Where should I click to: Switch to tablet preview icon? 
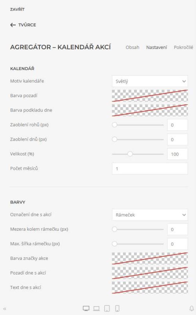tap(107, 308)
